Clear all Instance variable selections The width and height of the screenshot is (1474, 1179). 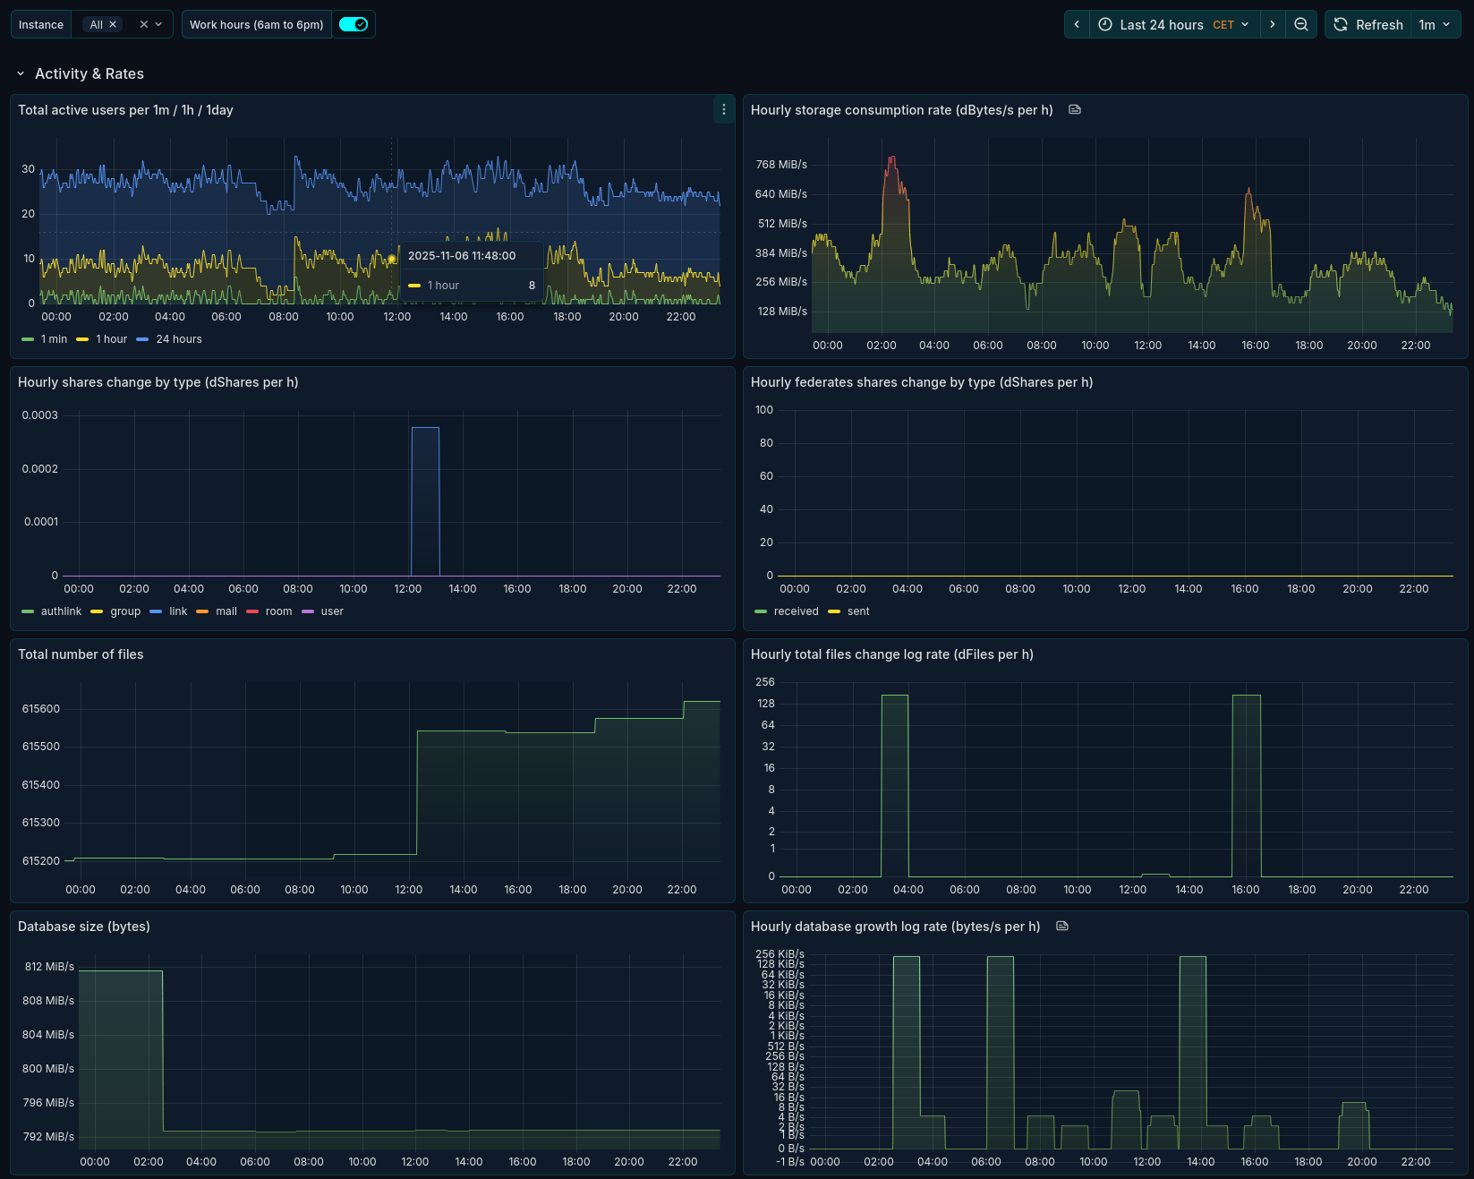click(143, 25)
